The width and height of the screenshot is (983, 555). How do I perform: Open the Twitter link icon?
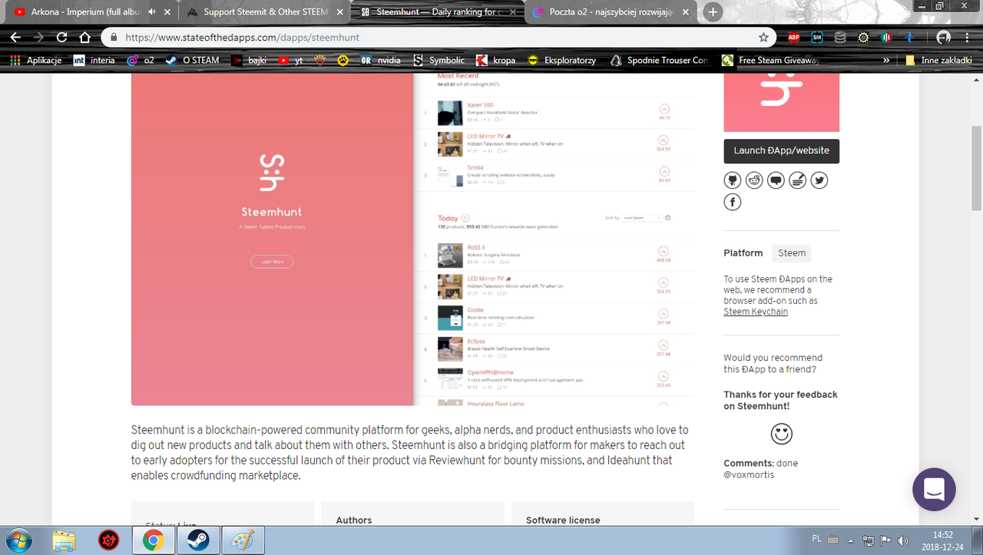[x=820, y=180]
